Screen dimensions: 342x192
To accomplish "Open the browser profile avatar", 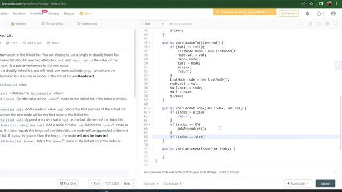I will pos(329,4).
